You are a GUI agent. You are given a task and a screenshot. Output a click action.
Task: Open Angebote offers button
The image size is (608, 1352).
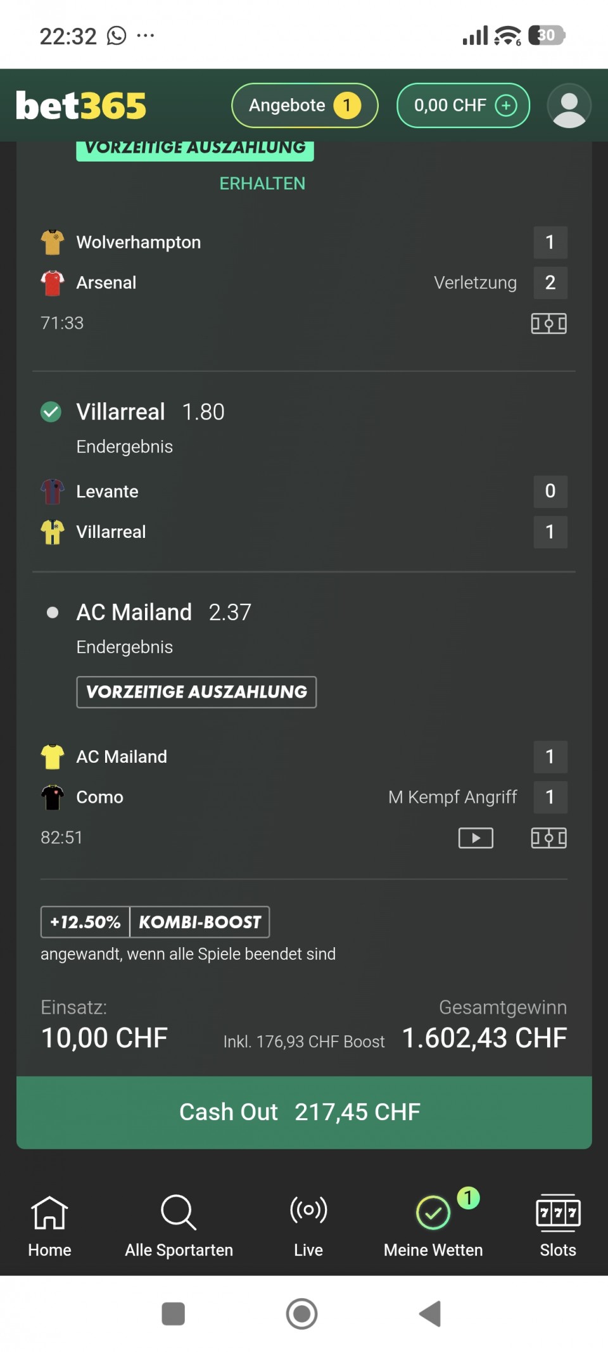coord(305,106)
